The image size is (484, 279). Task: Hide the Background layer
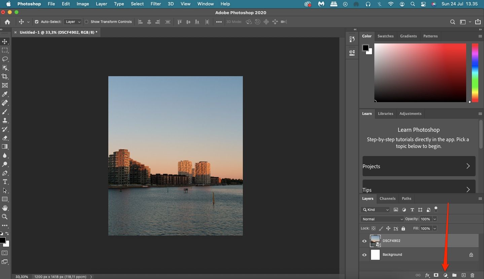click(x=364, y=255)
